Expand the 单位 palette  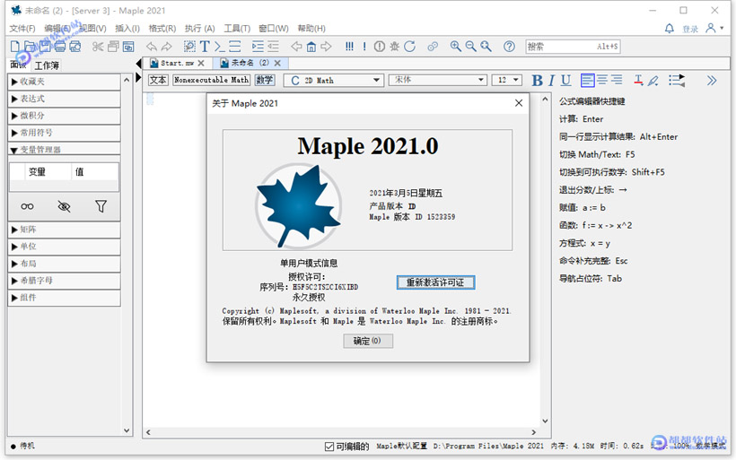pos(65,247)
